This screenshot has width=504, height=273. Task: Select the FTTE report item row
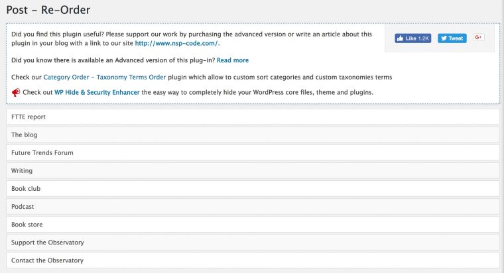click(253, 117)
